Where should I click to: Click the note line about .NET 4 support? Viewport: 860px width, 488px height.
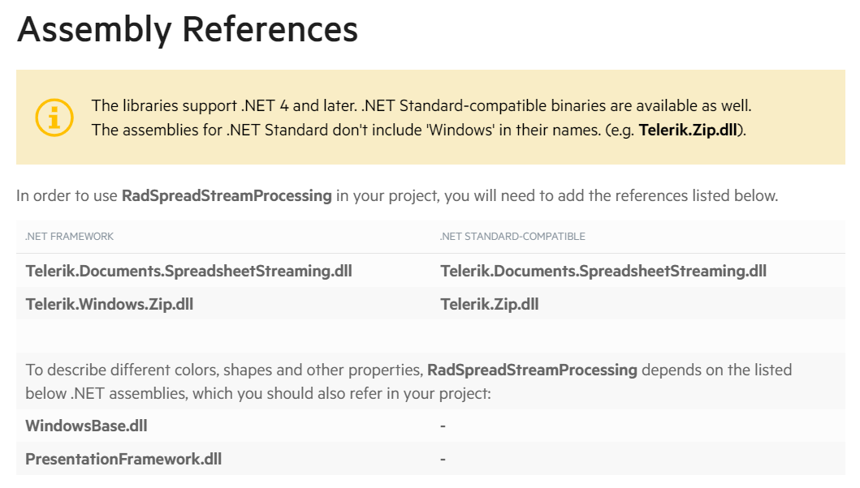(421, 105)
